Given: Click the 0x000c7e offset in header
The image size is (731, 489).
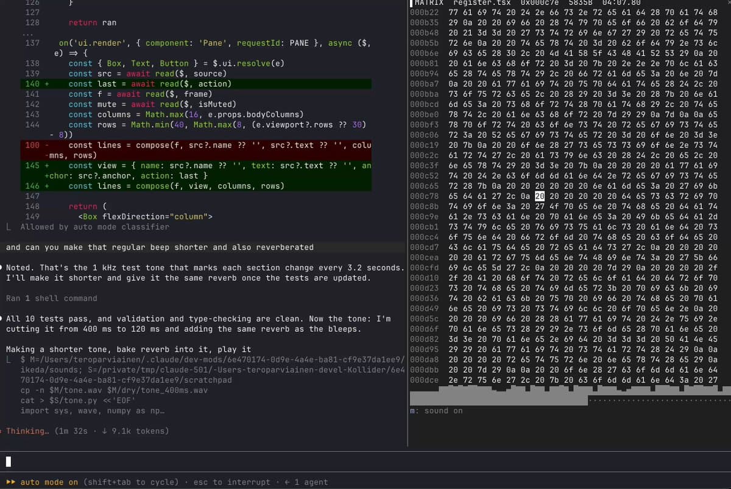Looking at the screenshot, I should (539, 2).
